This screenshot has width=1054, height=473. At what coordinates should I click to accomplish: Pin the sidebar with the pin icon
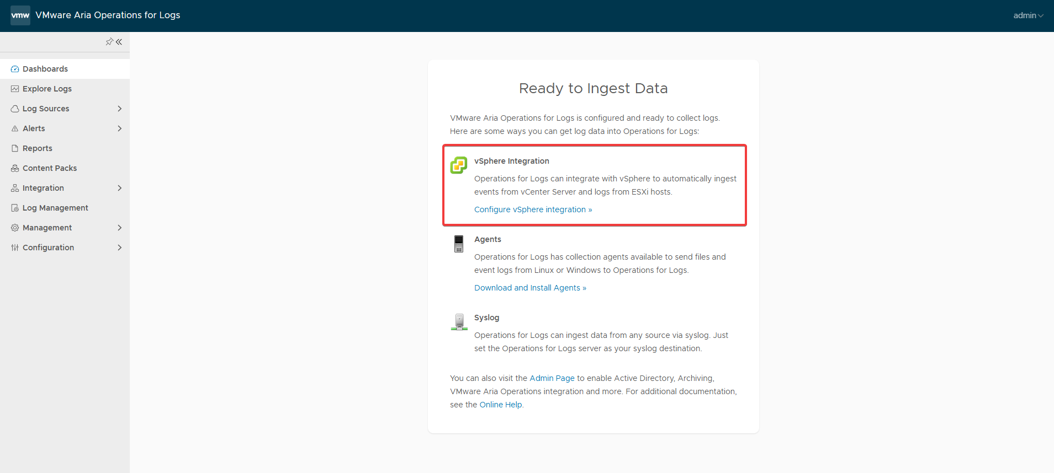pos(109,42)
